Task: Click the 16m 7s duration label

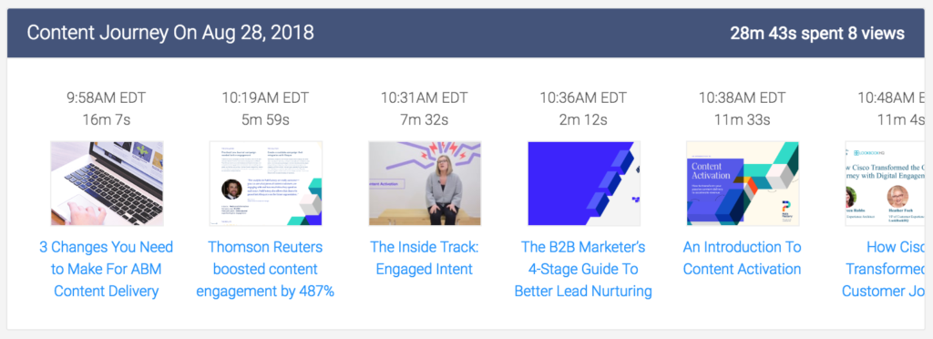Action: (x=107, y=119)
